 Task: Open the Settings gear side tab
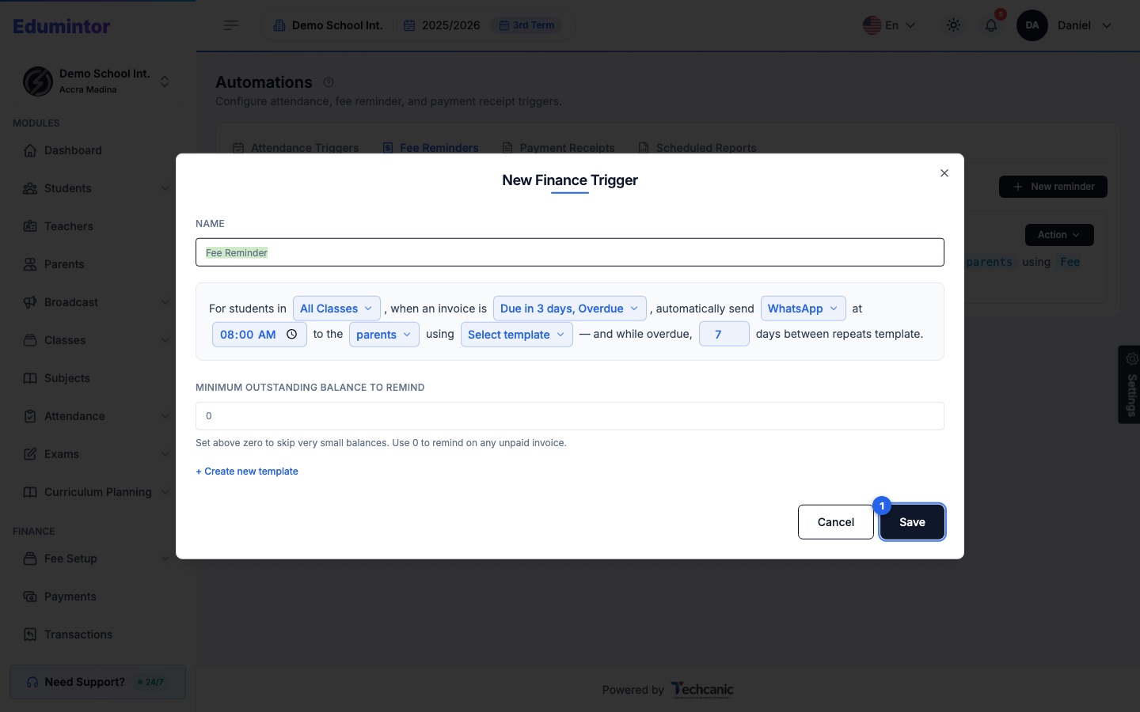pos(1130,384)
